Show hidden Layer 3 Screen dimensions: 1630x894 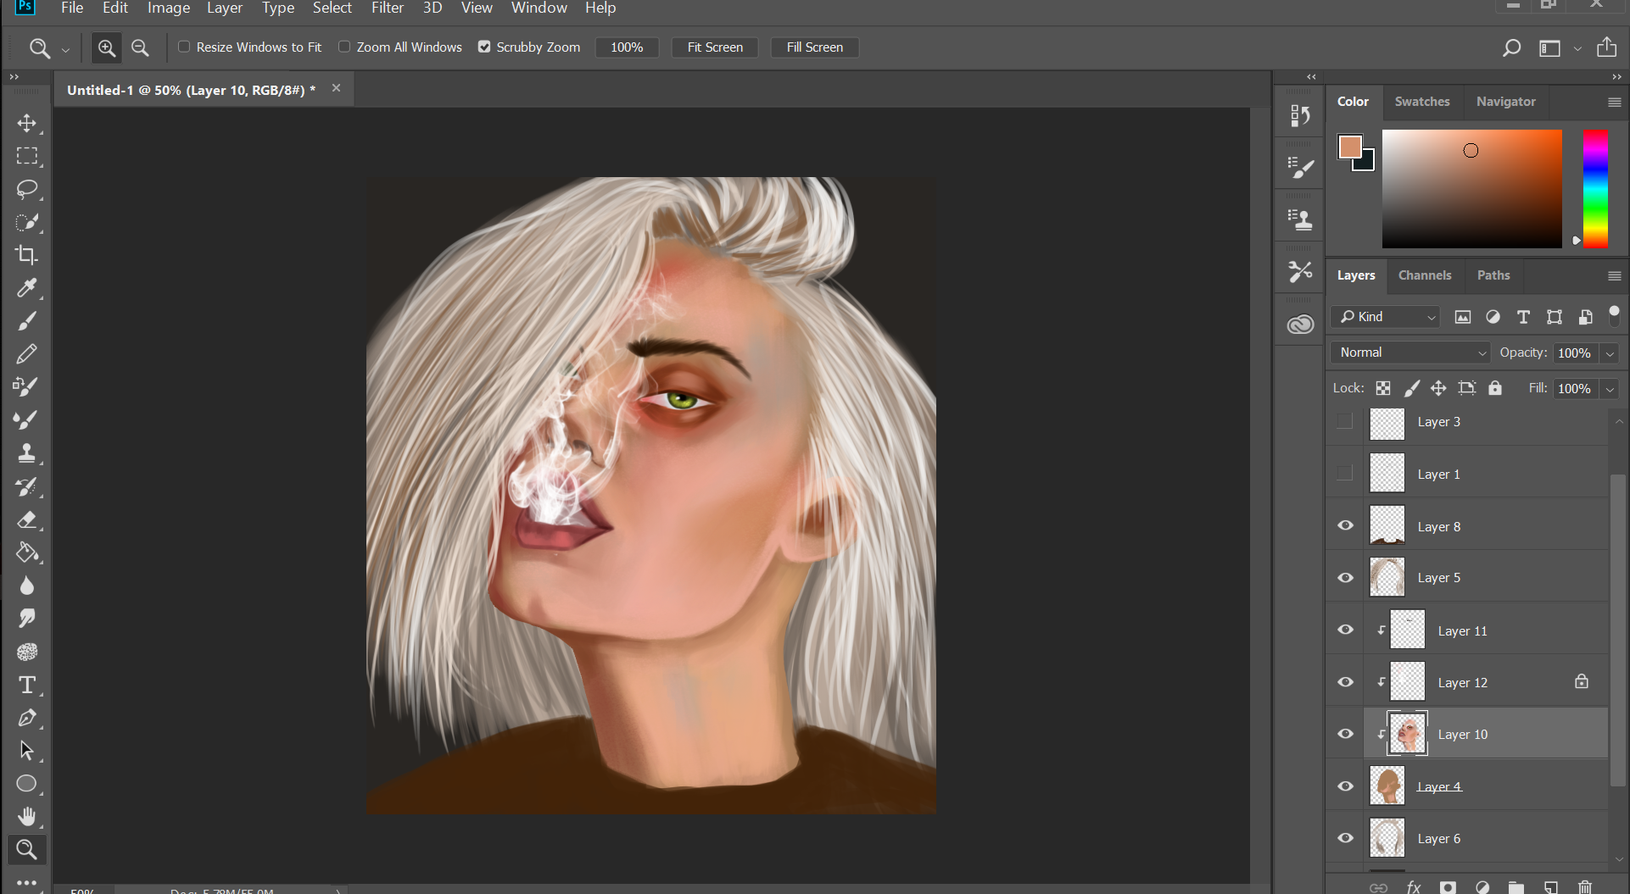1345,421
